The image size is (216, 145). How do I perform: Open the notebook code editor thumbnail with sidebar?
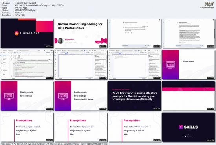(27, 64)
